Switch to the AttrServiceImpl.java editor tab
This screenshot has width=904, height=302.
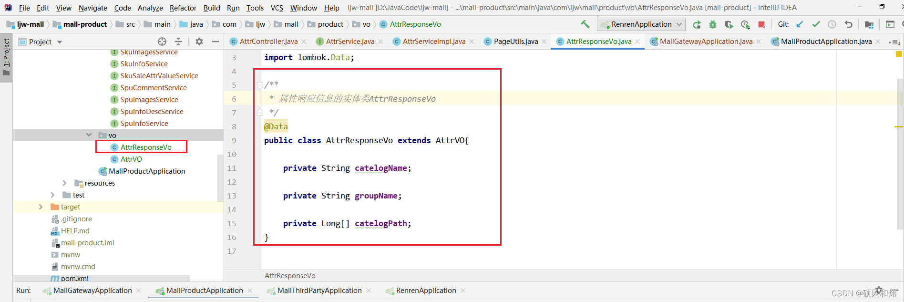pos(433,42)
